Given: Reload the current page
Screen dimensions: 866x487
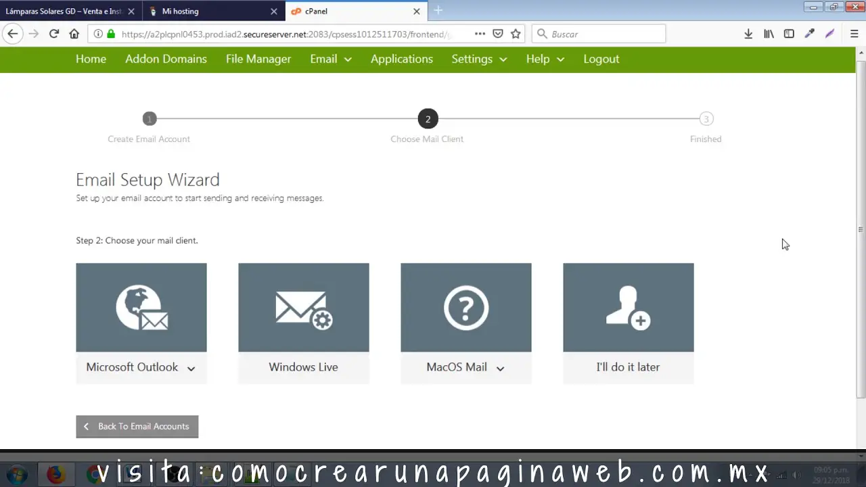Looking at the screenshot, I should [x=53, y=34].
